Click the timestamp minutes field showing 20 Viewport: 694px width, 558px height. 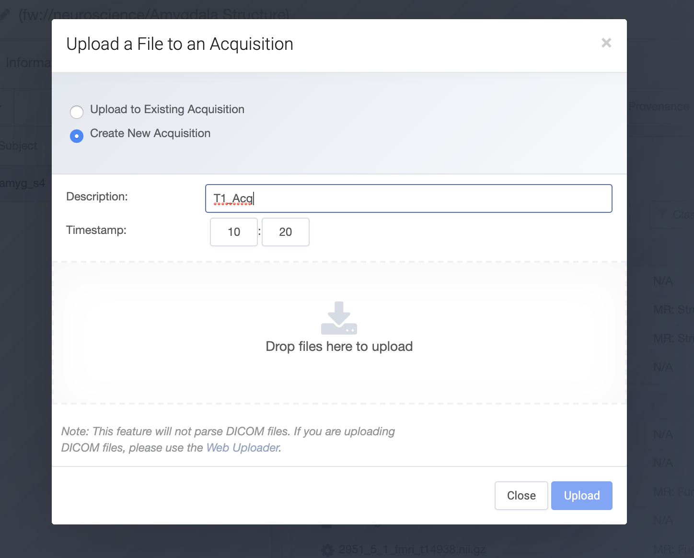pyautogui.click(x=286, y=232)
